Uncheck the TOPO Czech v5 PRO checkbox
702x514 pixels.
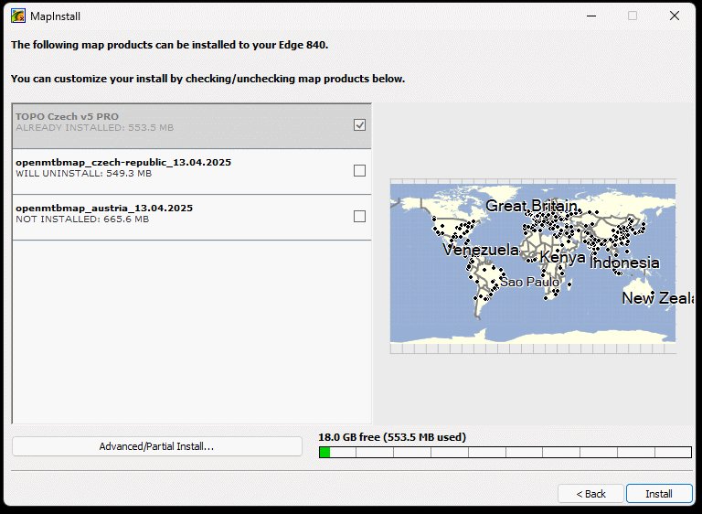tap(359, 125)
